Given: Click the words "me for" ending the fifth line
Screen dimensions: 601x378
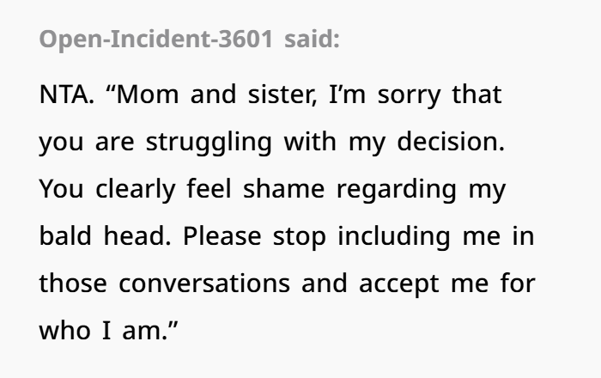Looking at the screenshot, I should [493, 283].
